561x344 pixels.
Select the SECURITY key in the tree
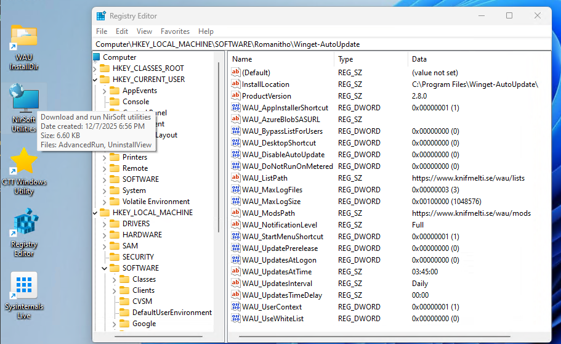[x=138, y=257]
